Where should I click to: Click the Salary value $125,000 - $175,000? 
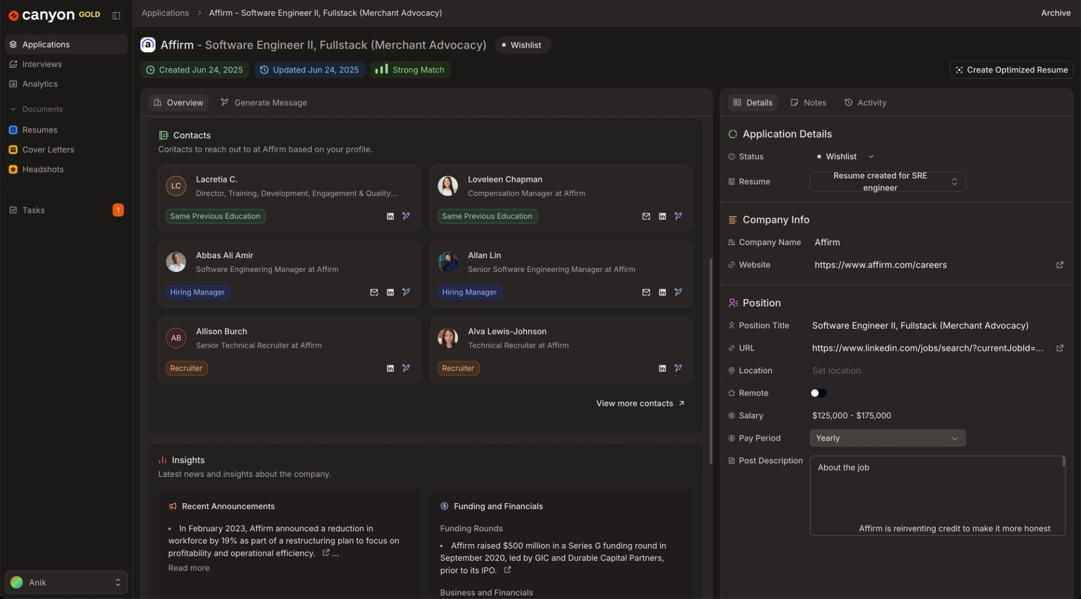(x=851, y=415)
